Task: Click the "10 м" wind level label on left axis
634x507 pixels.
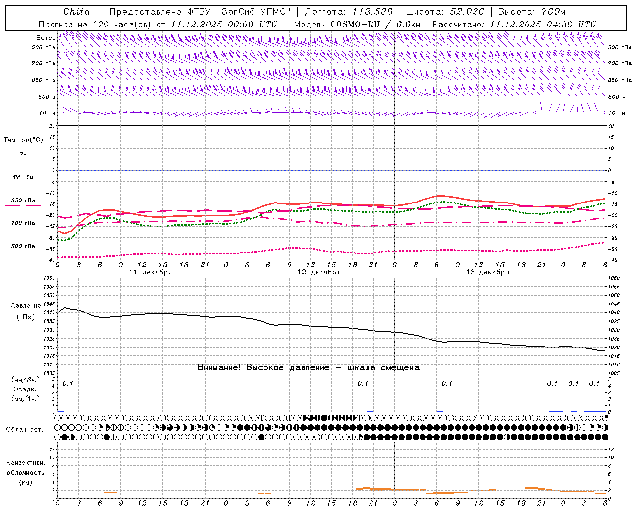Action: click(x=47, y=113)
